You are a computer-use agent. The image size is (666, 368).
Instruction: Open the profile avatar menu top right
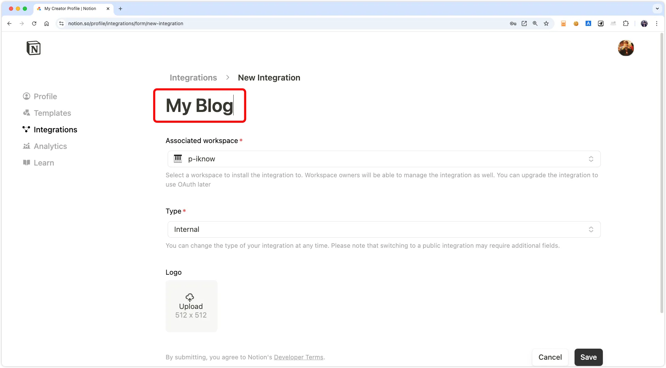point(626,48)
